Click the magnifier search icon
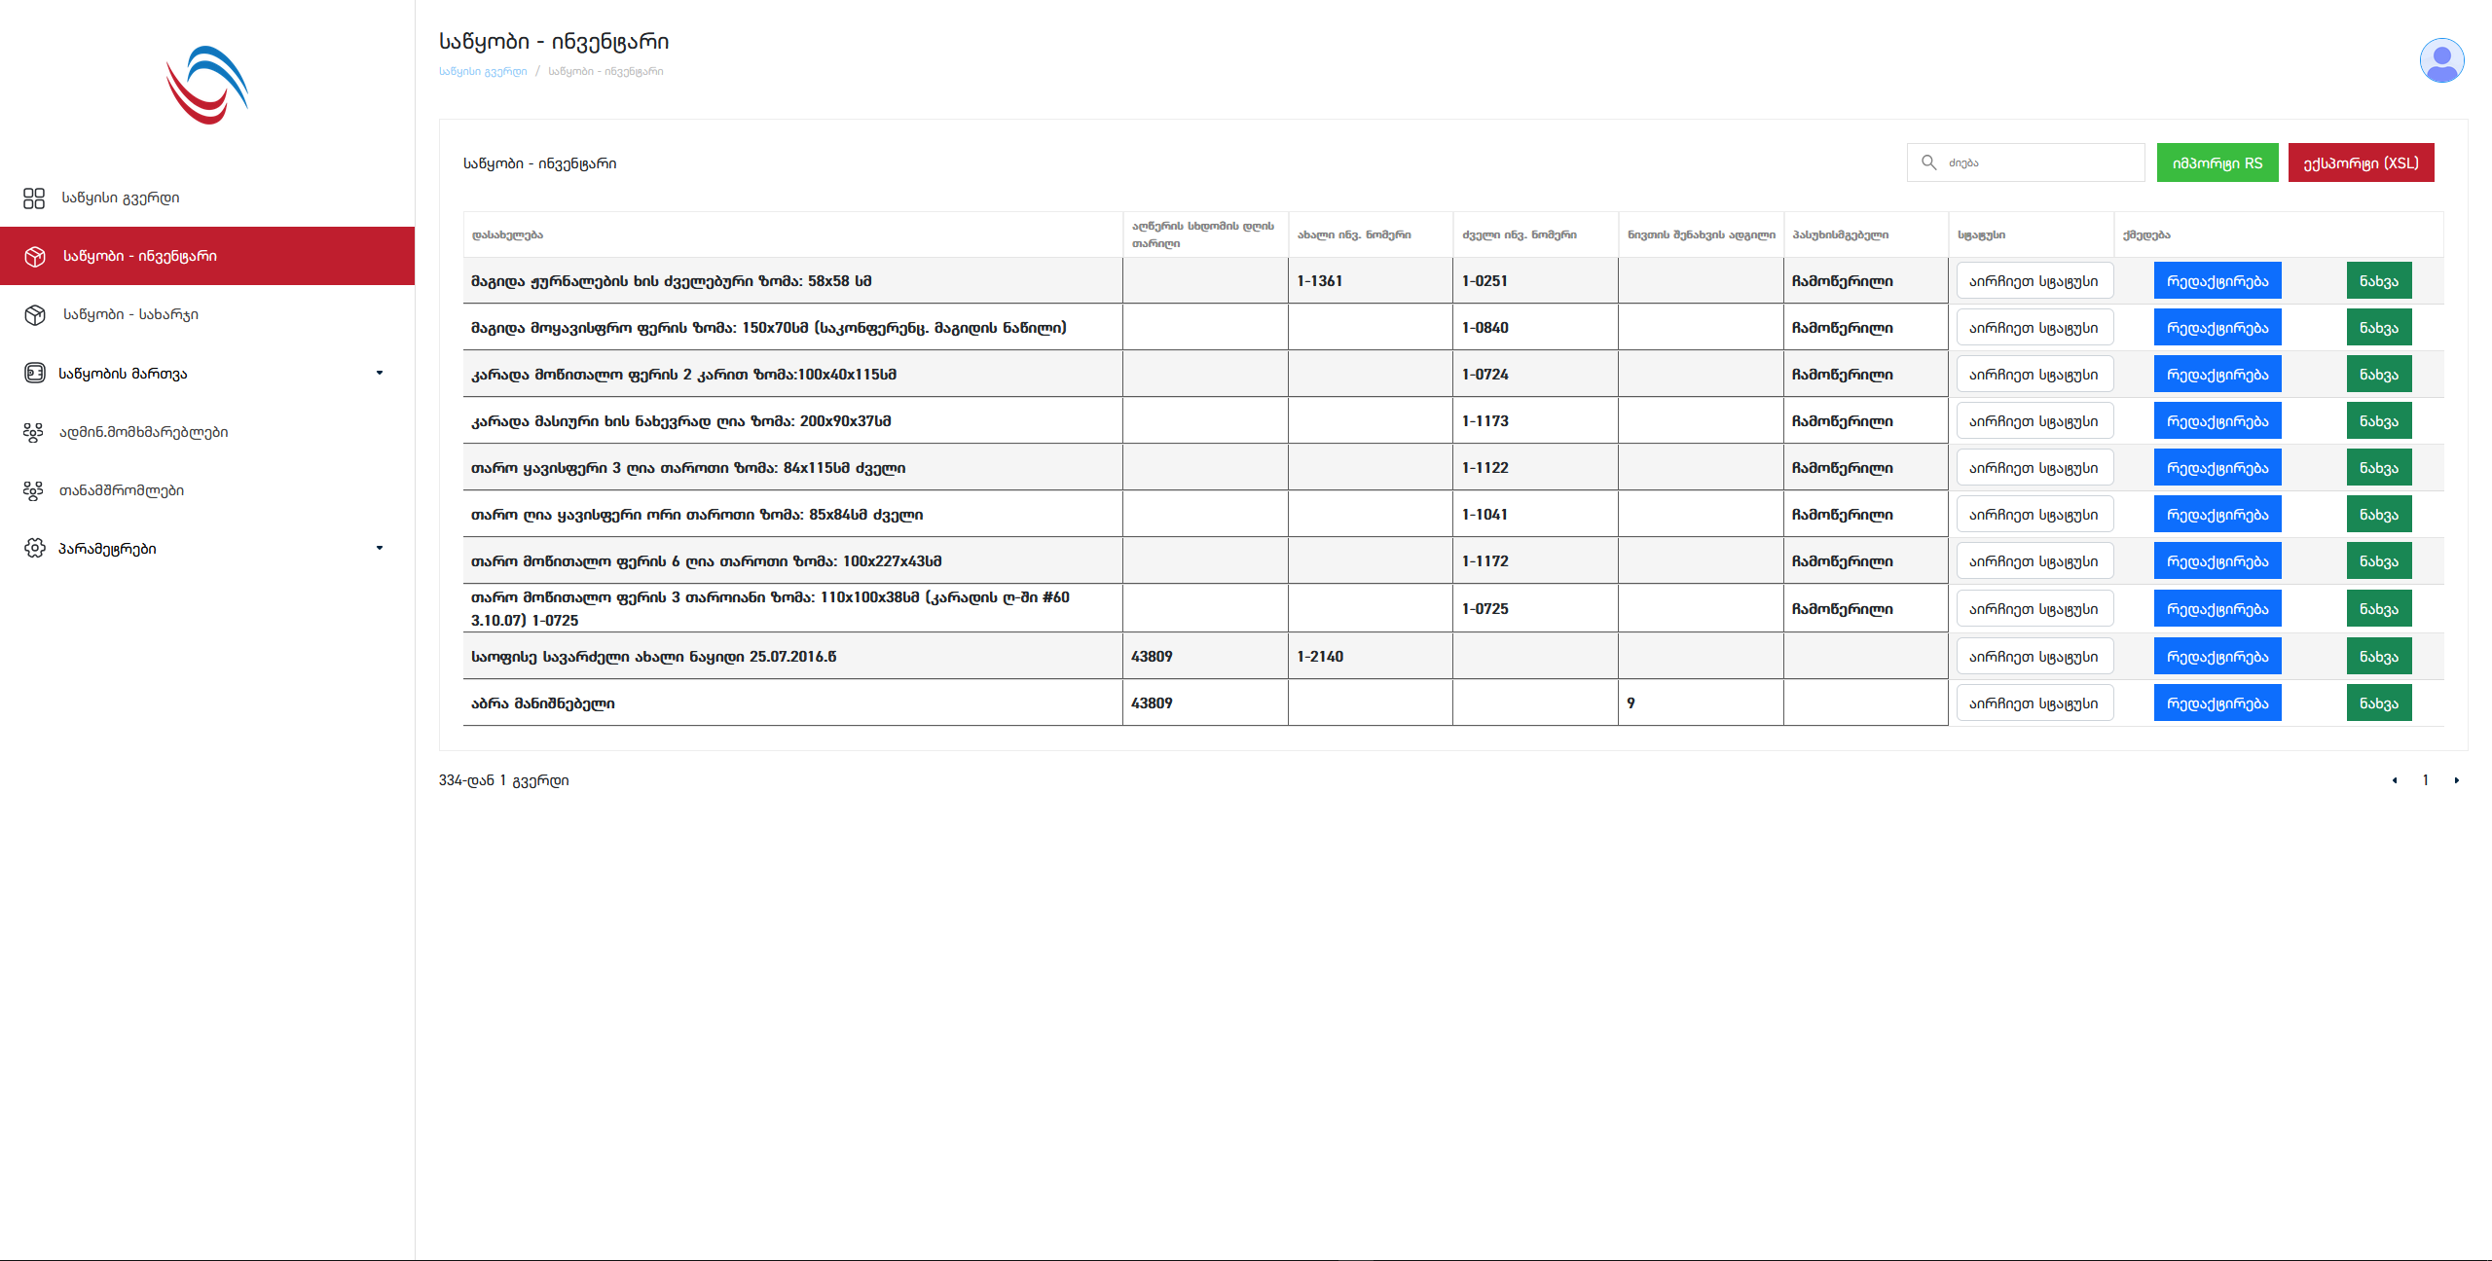 [x=1928, y=162]
